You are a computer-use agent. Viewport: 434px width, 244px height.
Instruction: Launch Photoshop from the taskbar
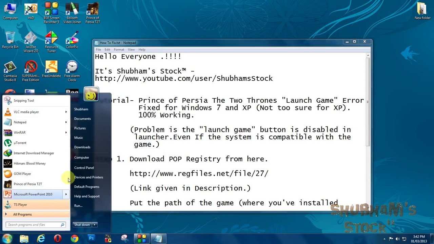[x=91, y=239]
